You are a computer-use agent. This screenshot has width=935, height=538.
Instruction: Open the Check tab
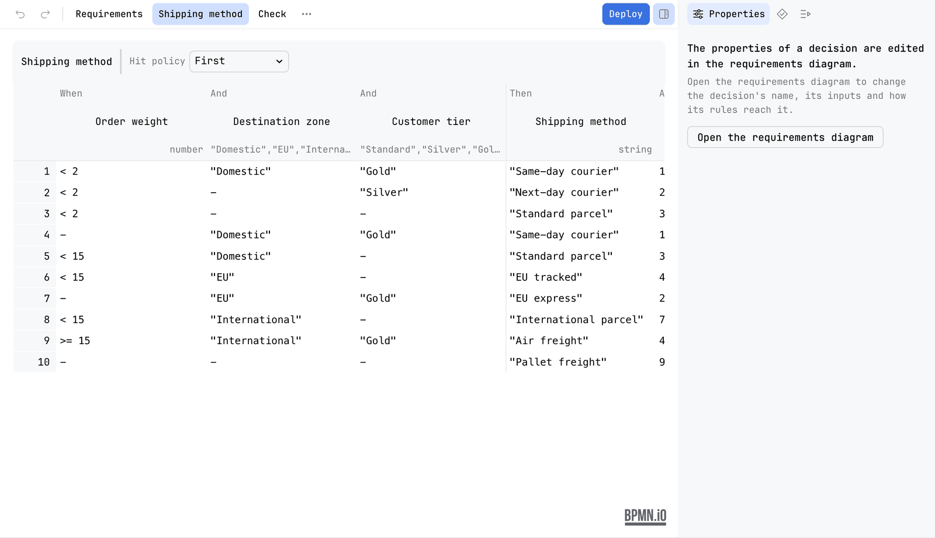coord(272,14)
